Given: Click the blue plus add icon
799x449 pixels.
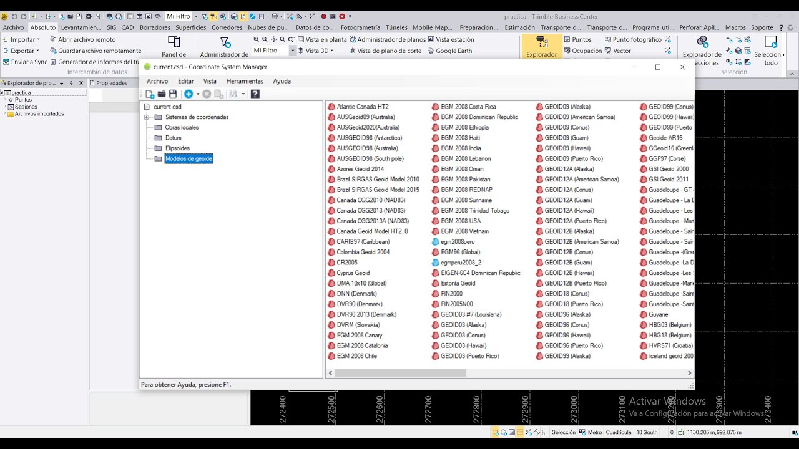Looking at the screenshot, I should click(189, 94).
